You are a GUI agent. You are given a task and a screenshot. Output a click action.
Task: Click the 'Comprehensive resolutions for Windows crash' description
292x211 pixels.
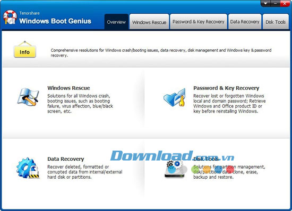[161, 53]
